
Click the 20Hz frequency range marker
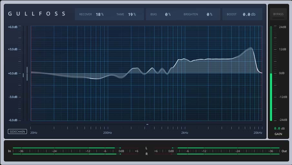pyautogui.click(x=34, y=133)
